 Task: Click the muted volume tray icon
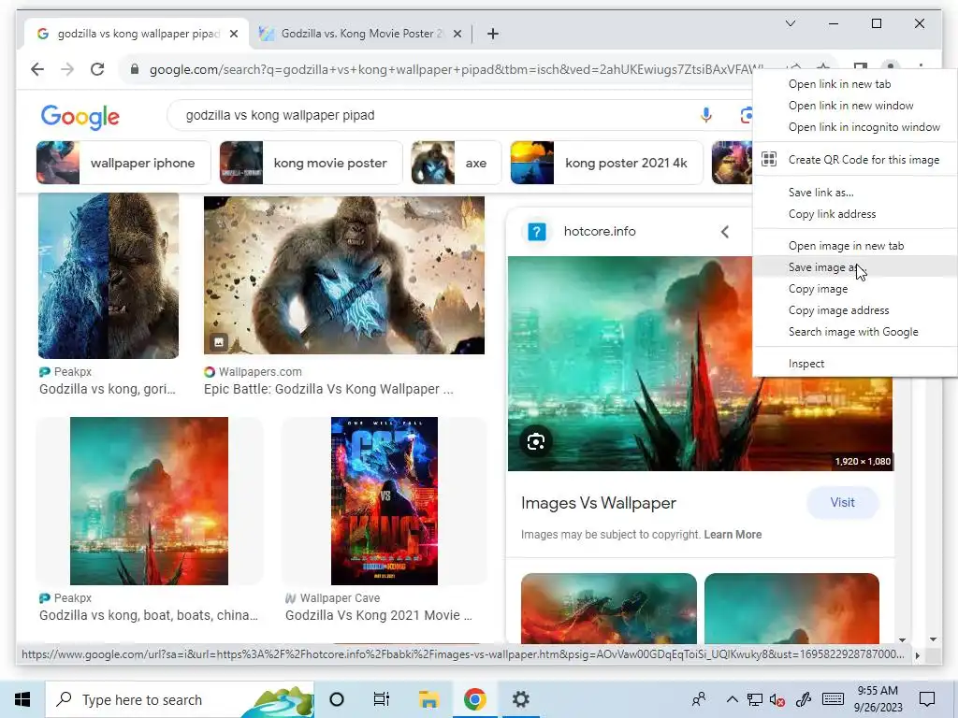pos(777,699)
